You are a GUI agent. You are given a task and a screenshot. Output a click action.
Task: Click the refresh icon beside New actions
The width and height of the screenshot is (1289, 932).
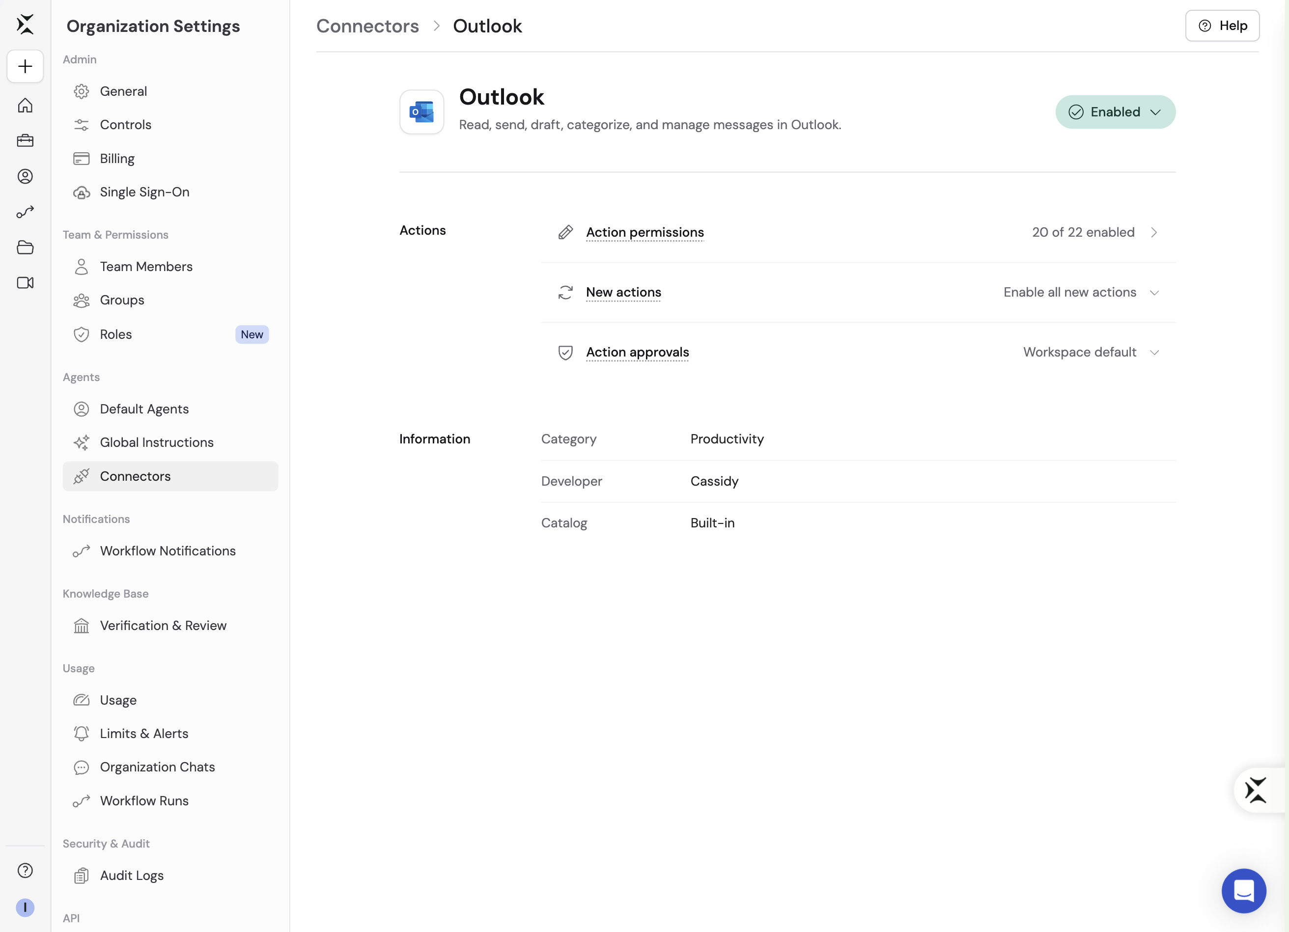click(x=565, y=292)
